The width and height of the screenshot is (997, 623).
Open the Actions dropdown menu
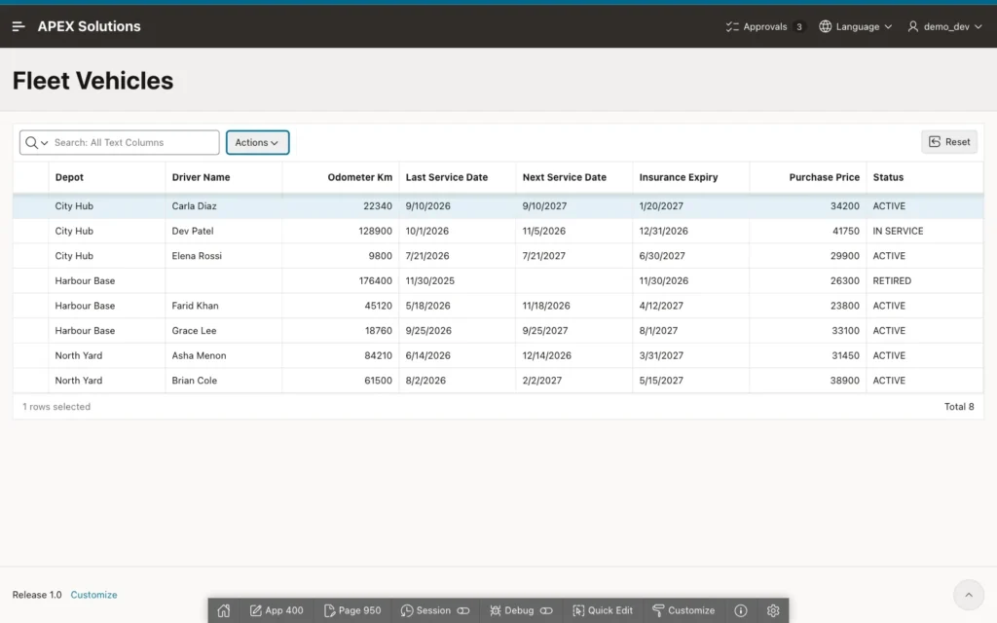pyautogui.click(x=257, y=142)
